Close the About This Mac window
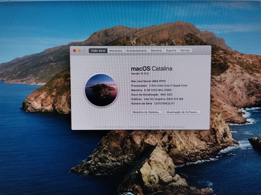Screen dimensions: 261x195 click(x=75, y=50)
